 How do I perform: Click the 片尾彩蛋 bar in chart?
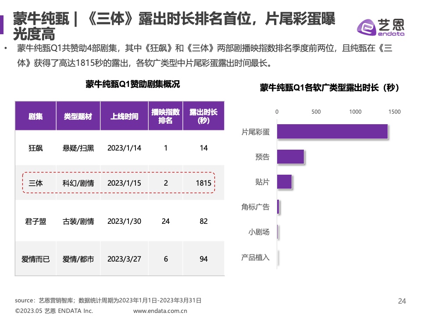[332, 132]
